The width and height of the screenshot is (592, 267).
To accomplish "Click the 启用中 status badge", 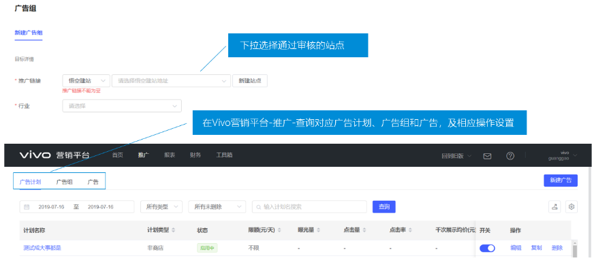I will pyautogui.click(x=207, y=248).
